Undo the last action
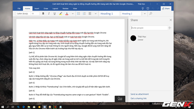Viewport: 194px width, 109px height. pos(153,8)
